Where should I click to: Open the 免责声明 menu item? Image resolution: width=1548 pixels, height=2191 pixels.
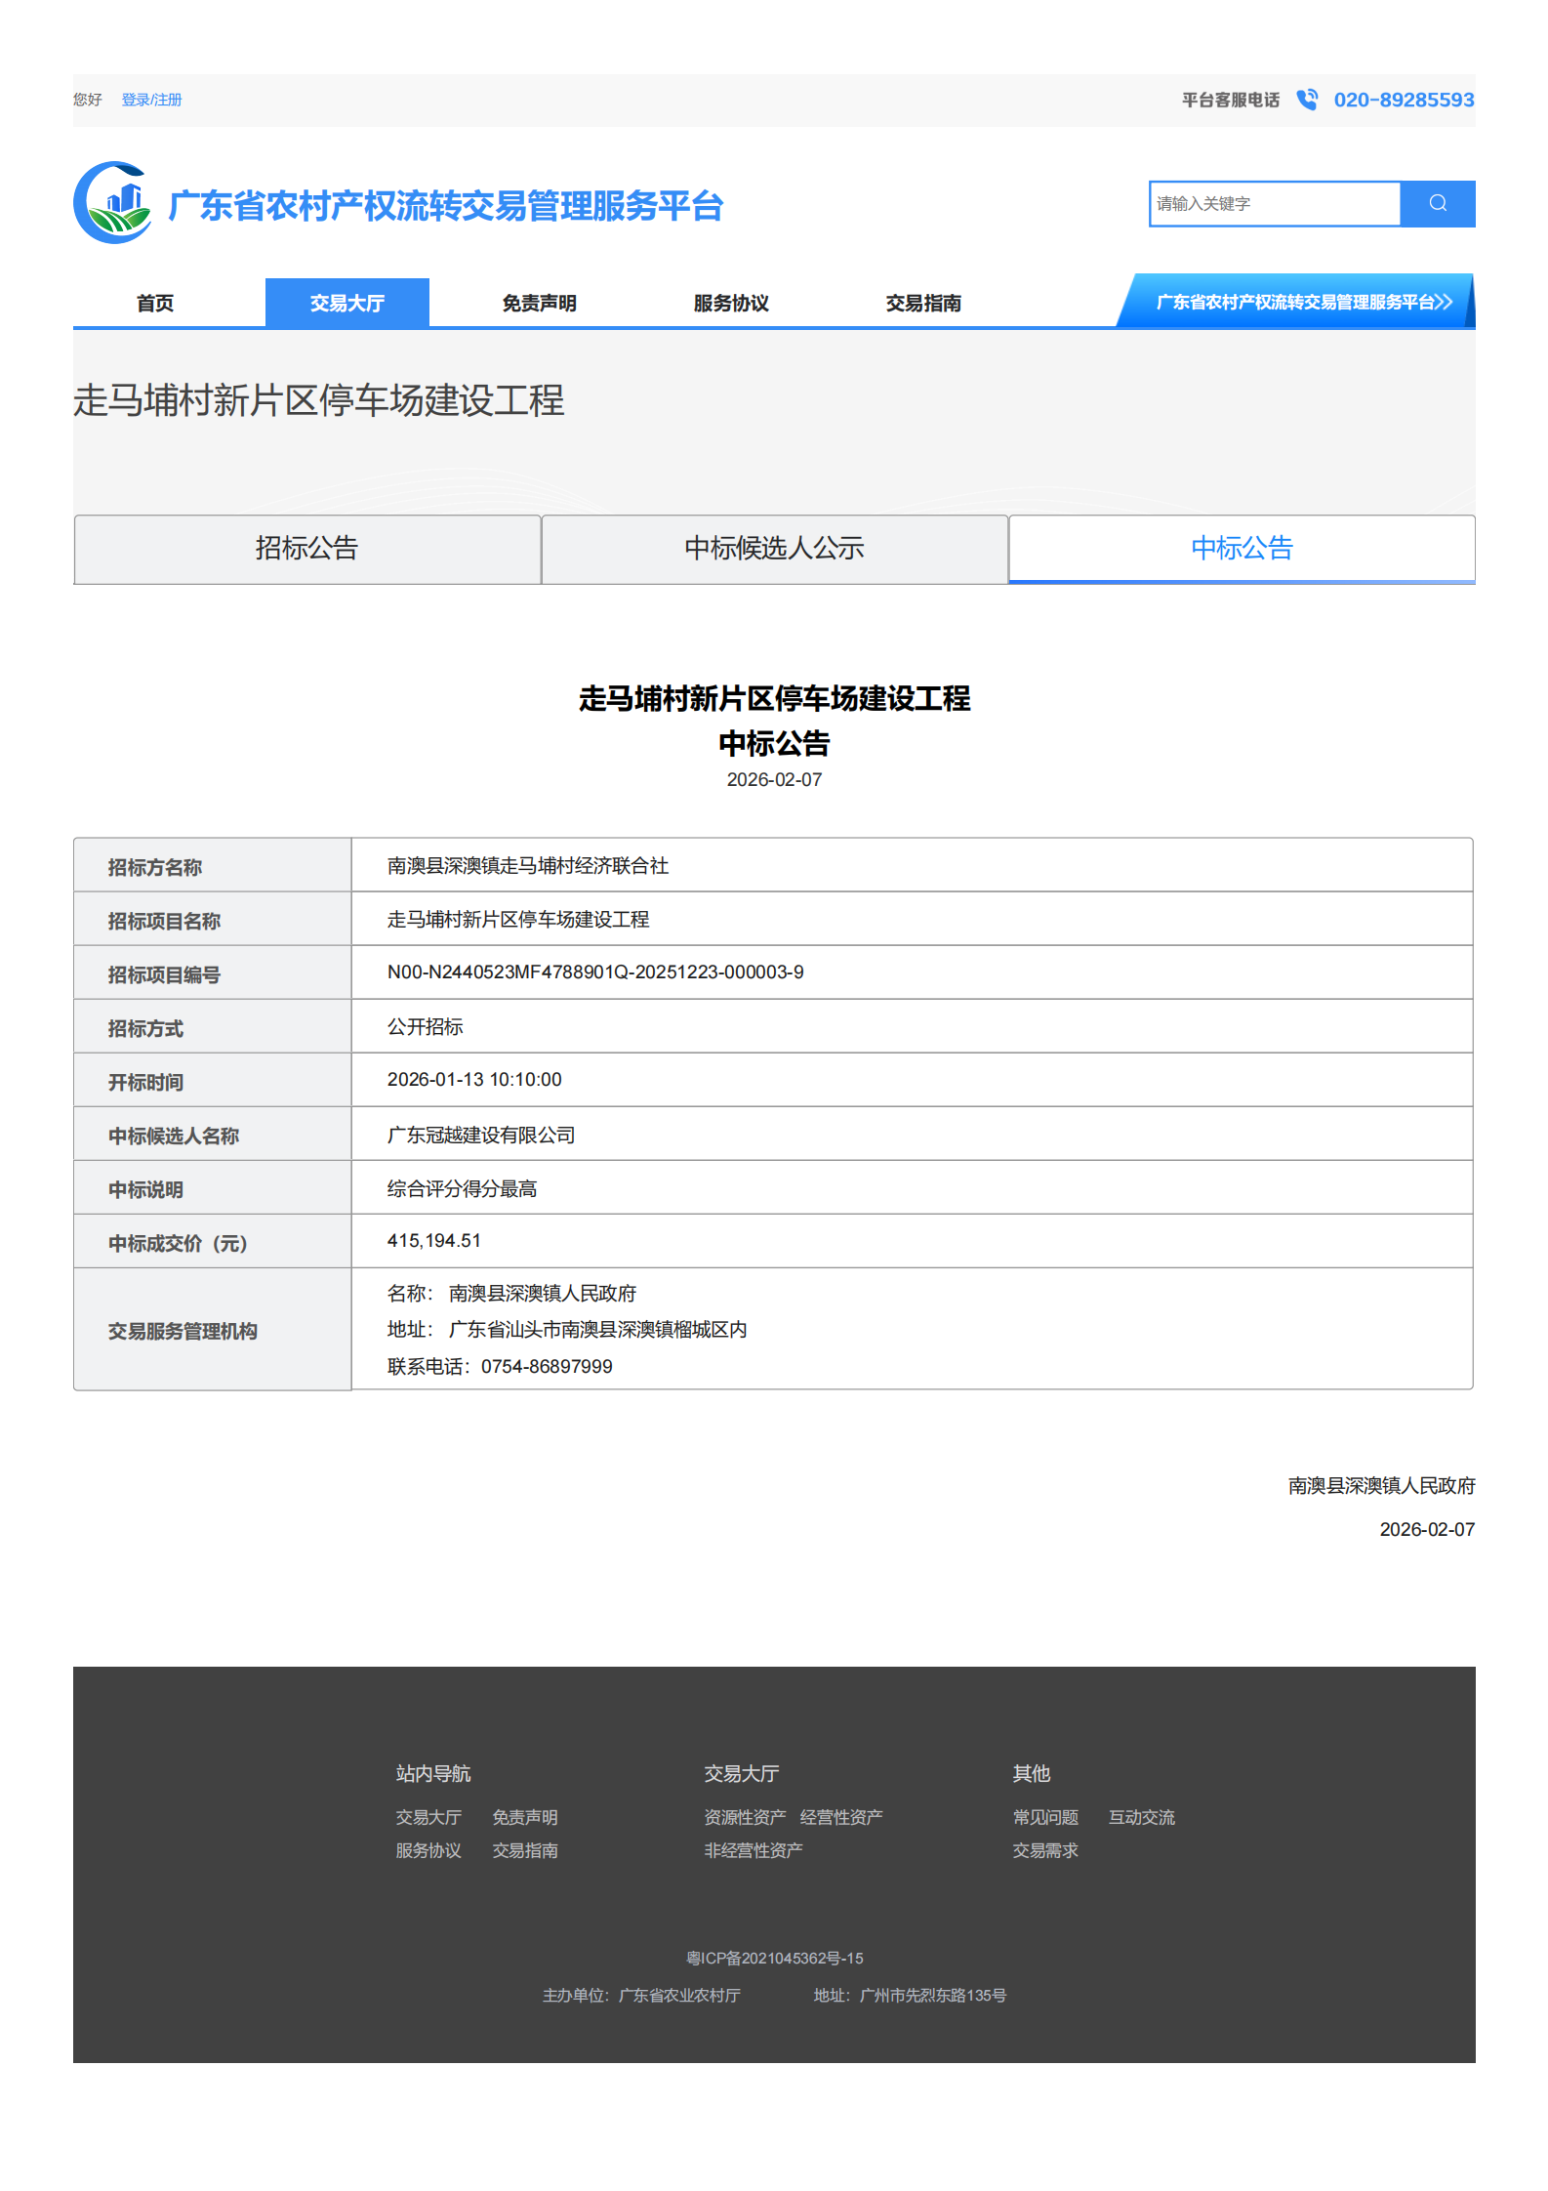539,303
